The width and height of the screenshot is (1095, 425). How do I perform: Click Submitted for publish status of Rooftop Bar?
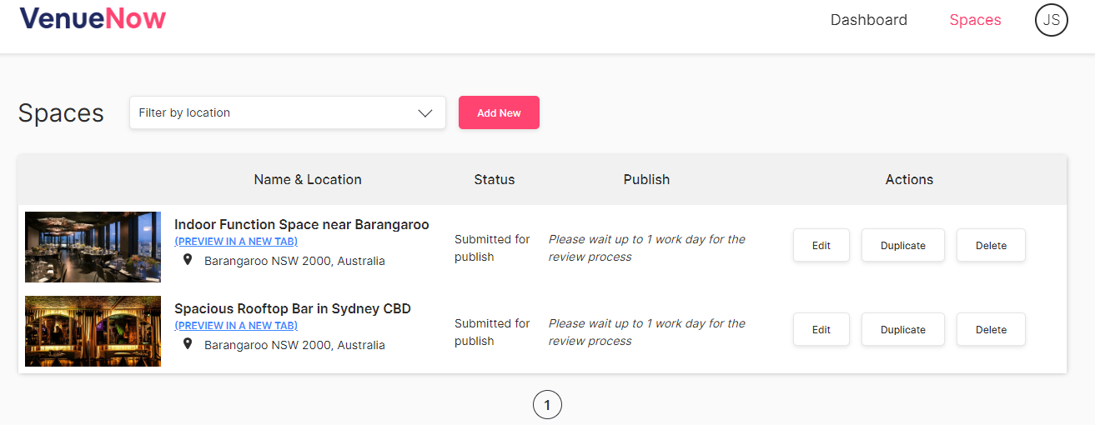pos(492,332)
